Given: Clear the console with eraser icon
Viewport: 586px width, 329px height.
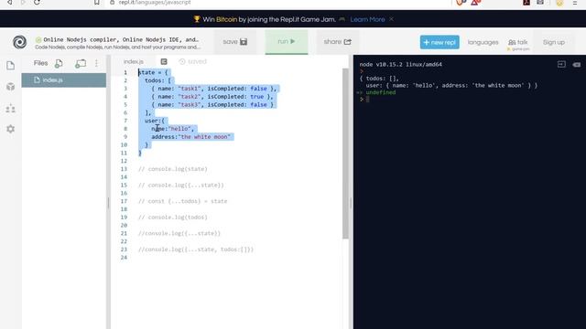Looking at the screenshot, I should pyautogui.click(x=577, y=65).
